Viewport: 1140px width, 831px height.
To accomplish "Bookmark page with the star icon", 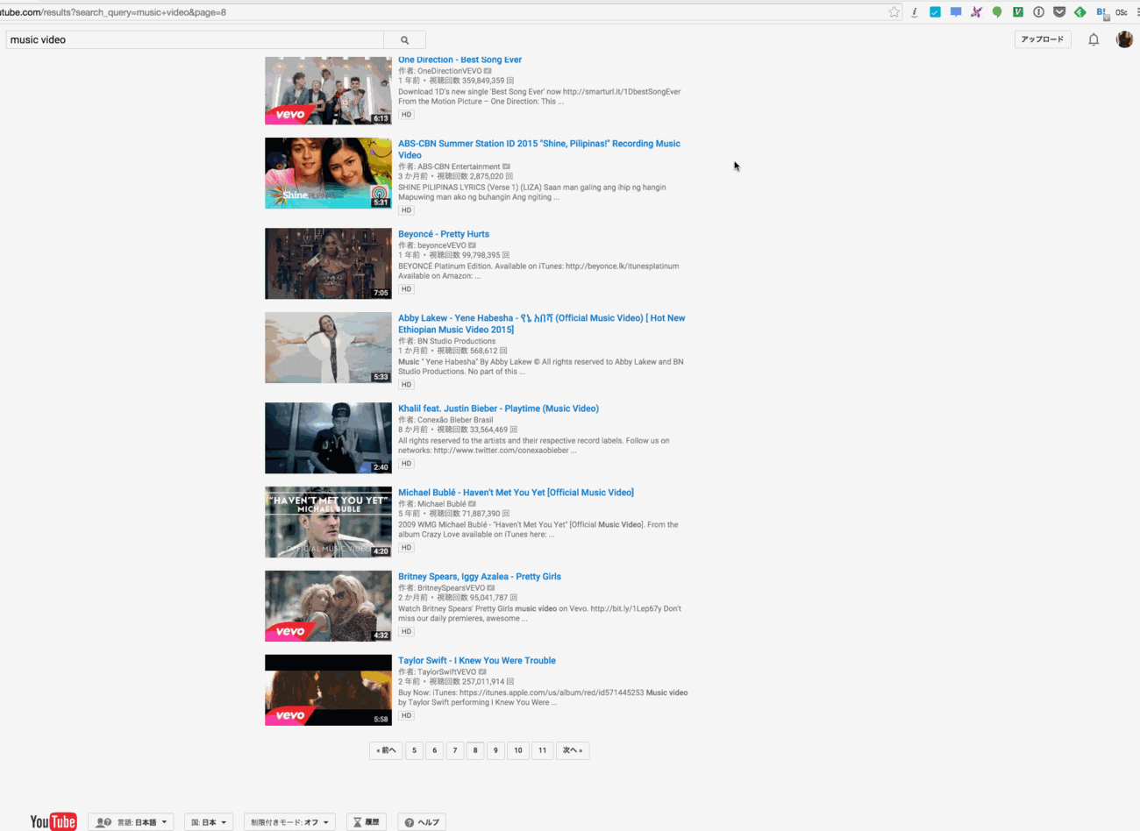I will click(894, 12).
